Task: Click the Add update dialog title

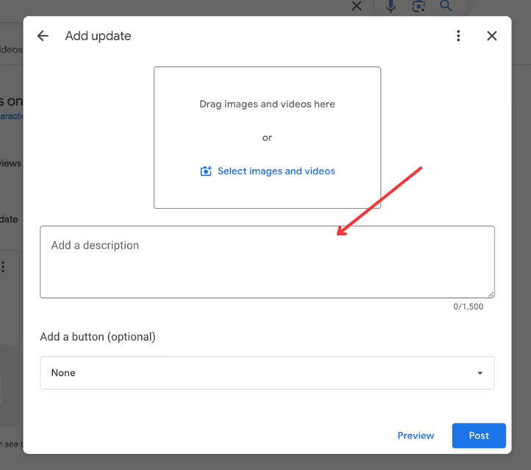Action: pyautogui.click(x=98, y=36)
